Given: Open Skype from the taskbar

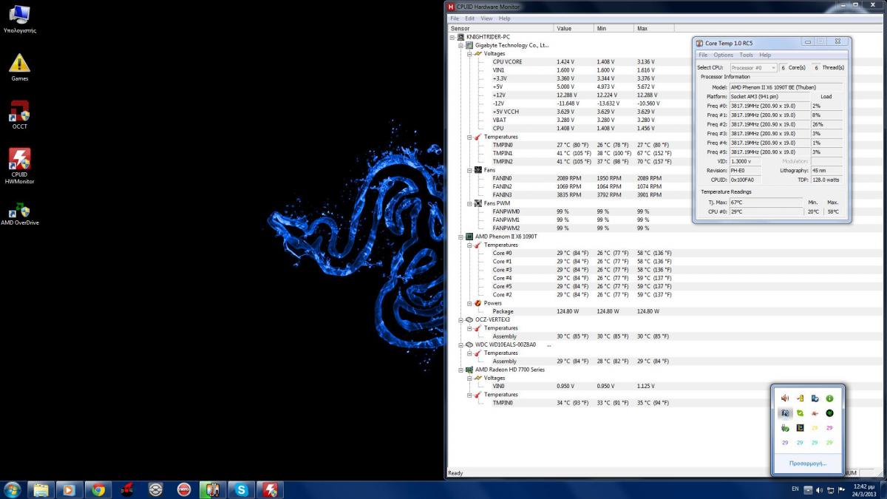Looking at the screenshot, I should tap(242, 489).
